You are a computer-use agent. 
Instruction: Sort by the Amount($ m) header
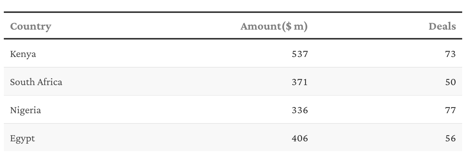[x=274, y=26]
